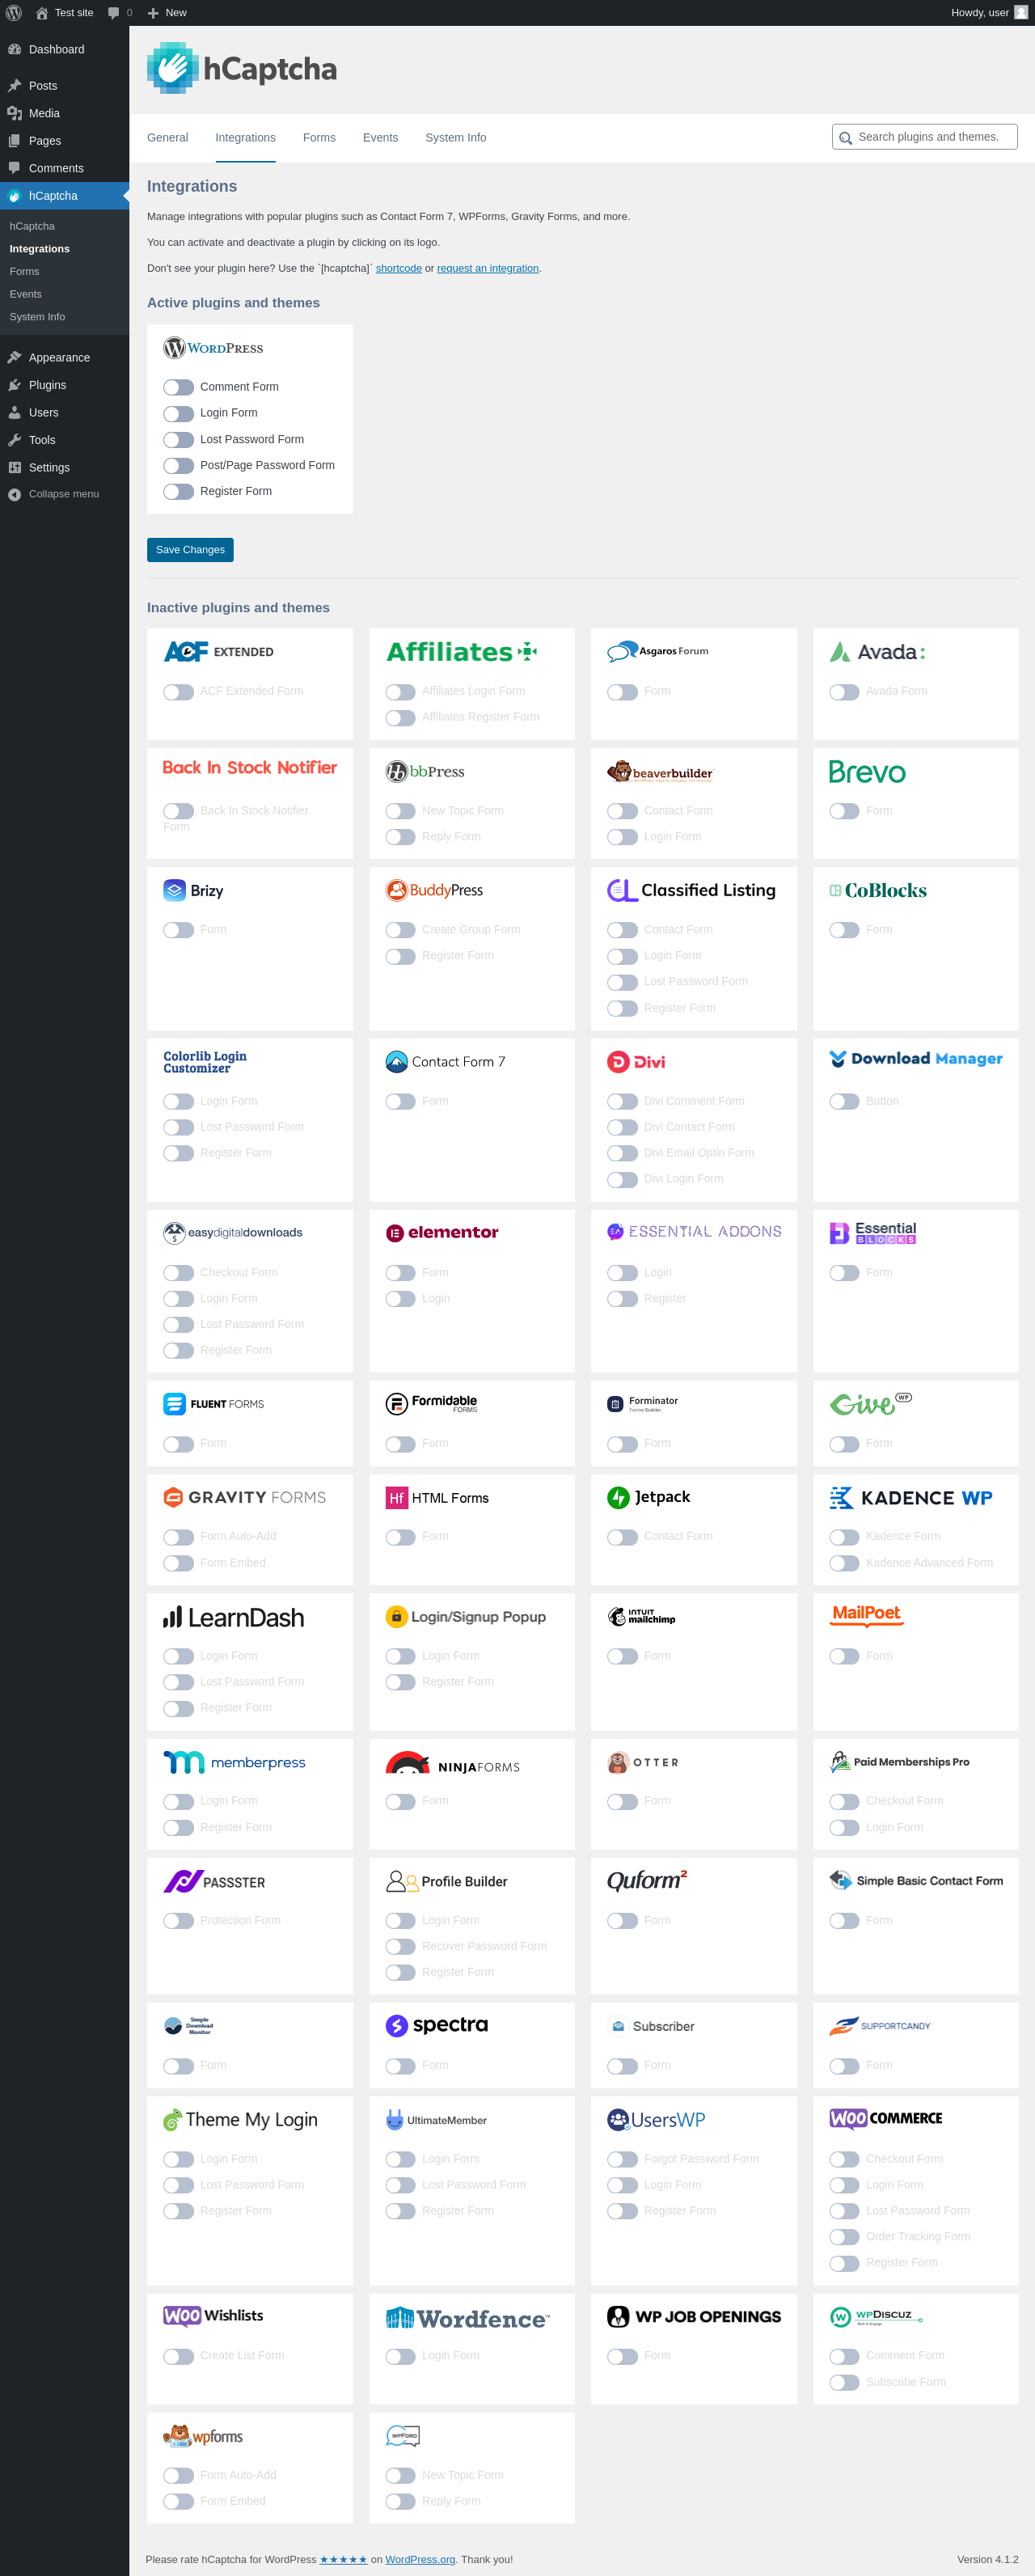Click the Elementor logo
This screenshot has width=1035, height=2576.
click(x=442, y=1232)
